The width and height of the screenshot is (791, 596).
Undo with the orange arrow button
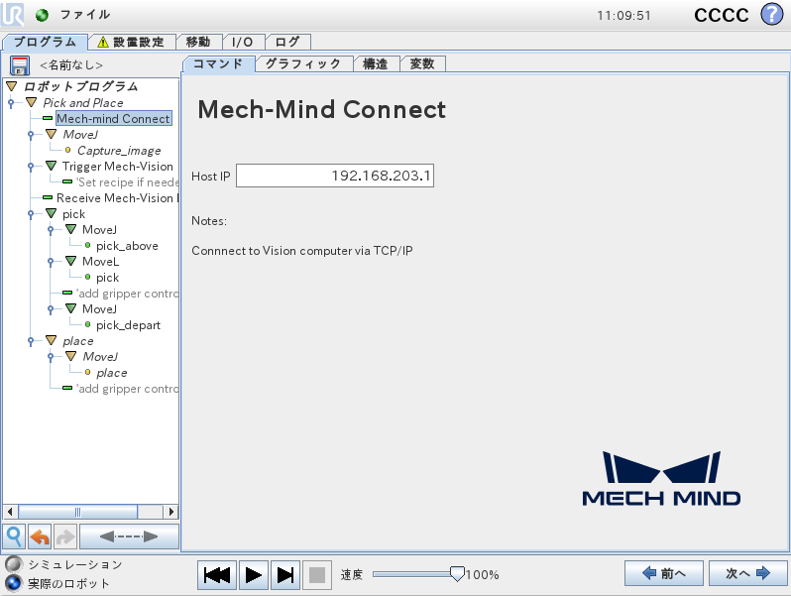pos(40,536)
